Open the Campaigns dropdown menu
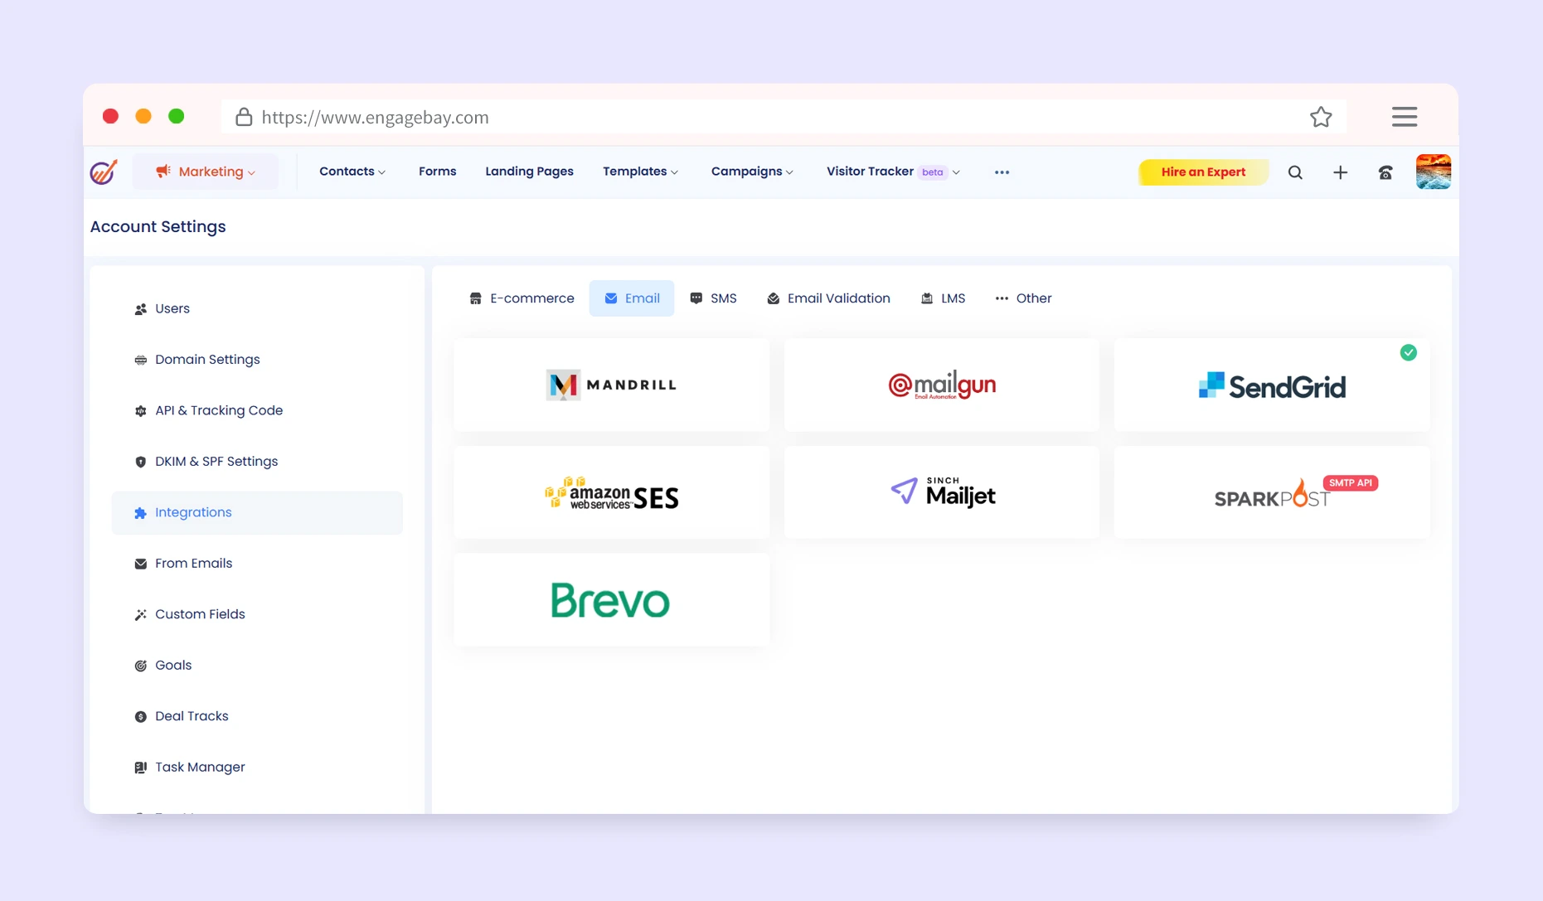Screen dimensions: 1543x901 [x=752, y=172]
